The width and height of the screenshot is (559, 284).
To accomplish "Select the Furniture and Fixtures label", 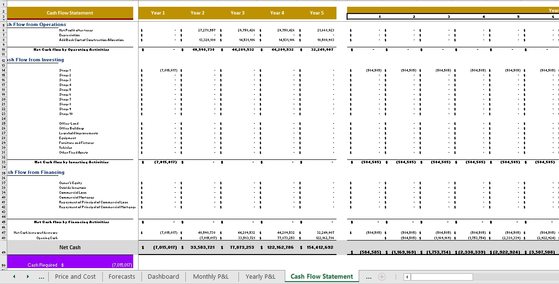I will tap(76, 142).
